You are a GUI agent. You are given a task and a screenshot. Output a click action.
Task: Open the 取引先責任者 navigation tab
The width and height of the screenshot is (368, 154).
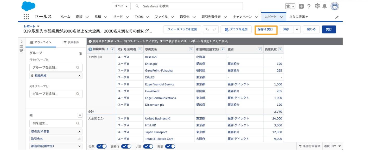(211, 17)
